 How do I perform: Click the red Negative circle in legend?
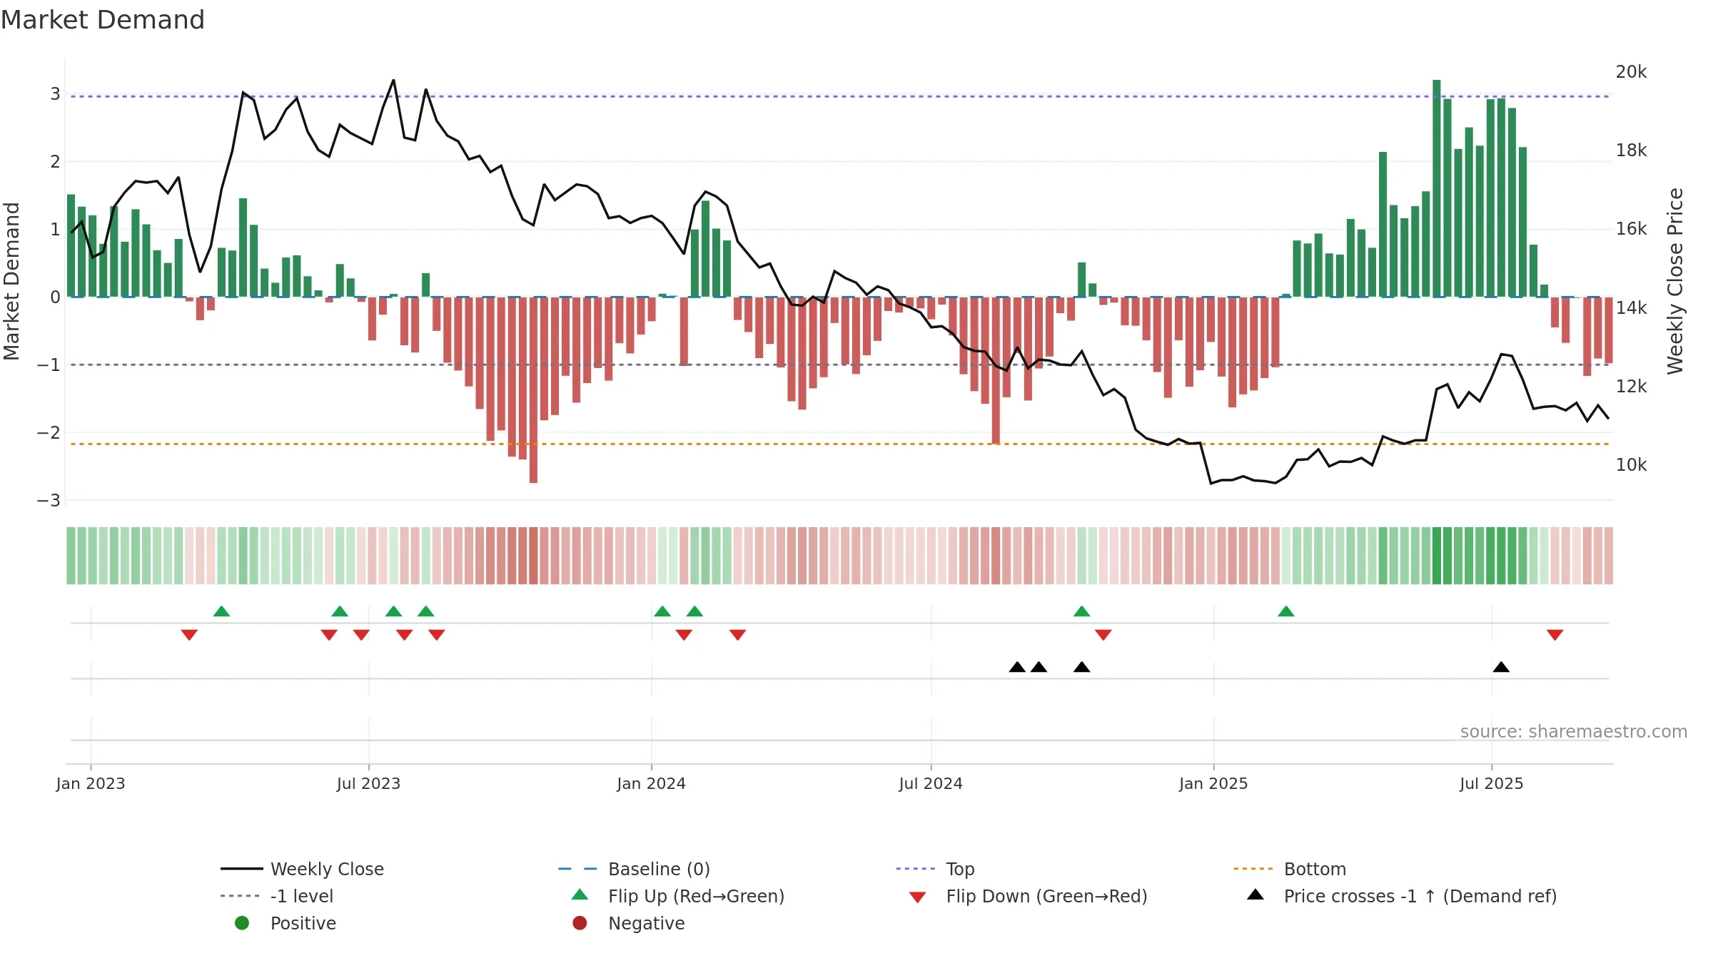[580, 923]
